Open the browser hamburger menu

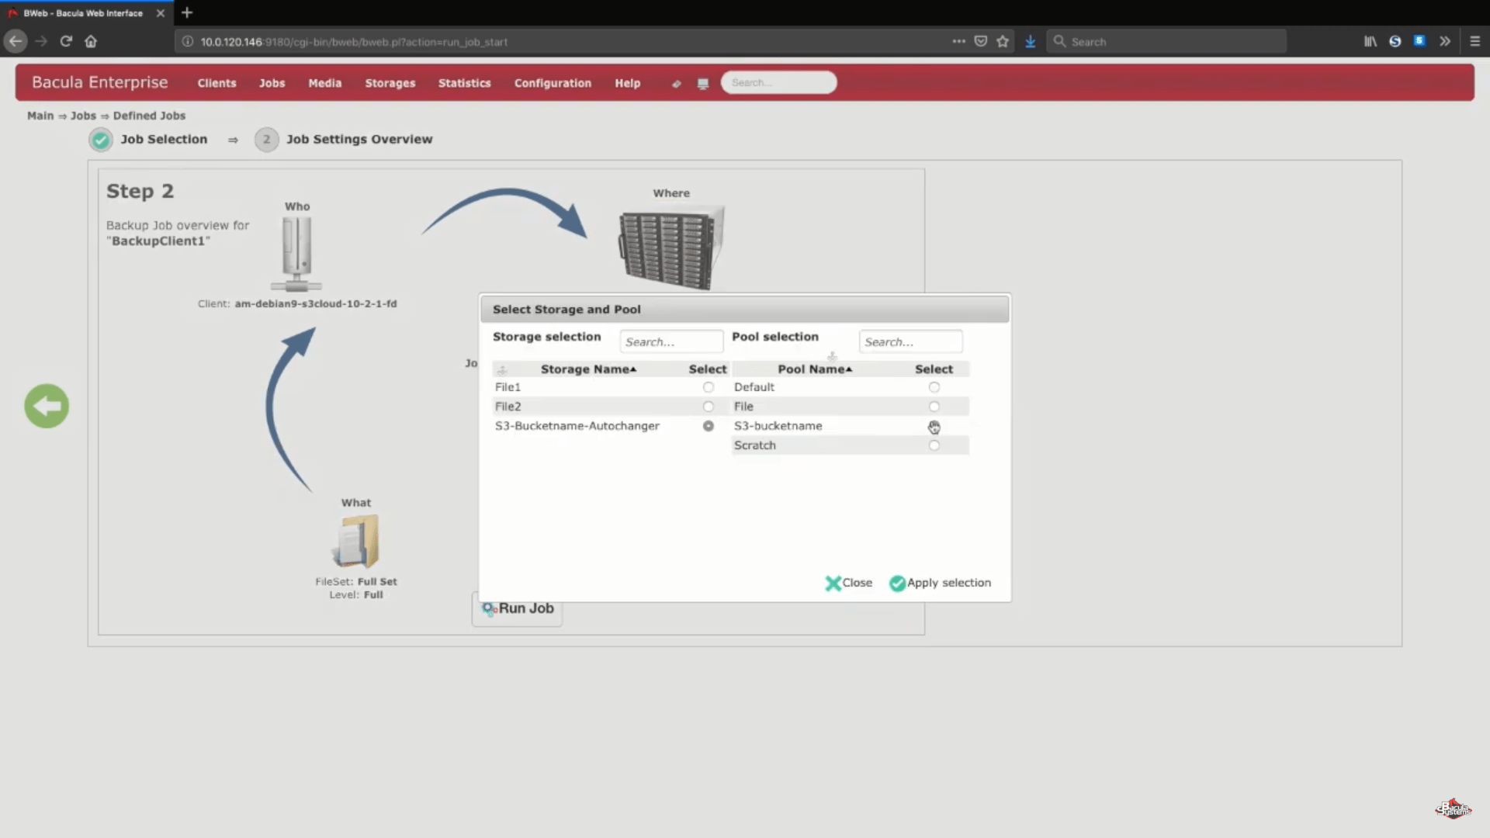pyautogui.click(x=1474, y=41)
